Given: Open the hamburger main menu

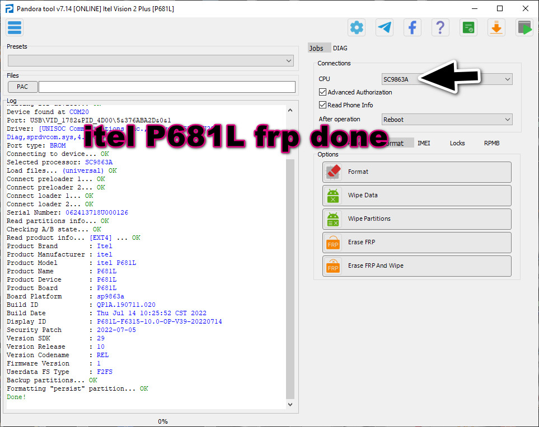Looking at the screenshot, I should pyautogui.click(x=15, y=28).
